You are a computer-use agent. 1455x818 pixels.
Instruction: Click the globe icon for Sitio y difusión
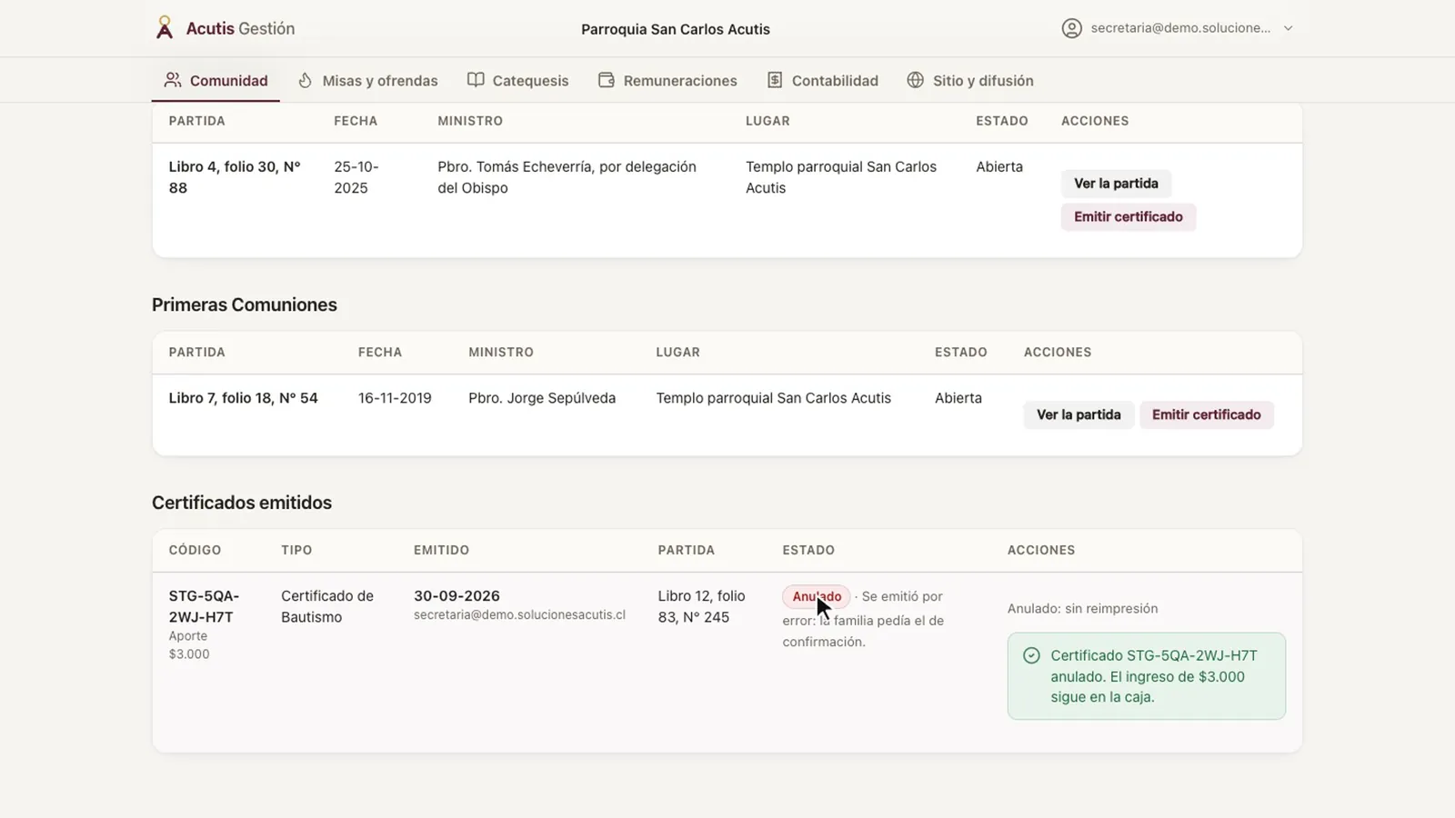tap(916, 80)
